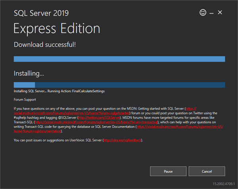Open the twitter.com/SQLServer link
The width and height of the screenshot is (238, 189).
[x=99, y=118]
